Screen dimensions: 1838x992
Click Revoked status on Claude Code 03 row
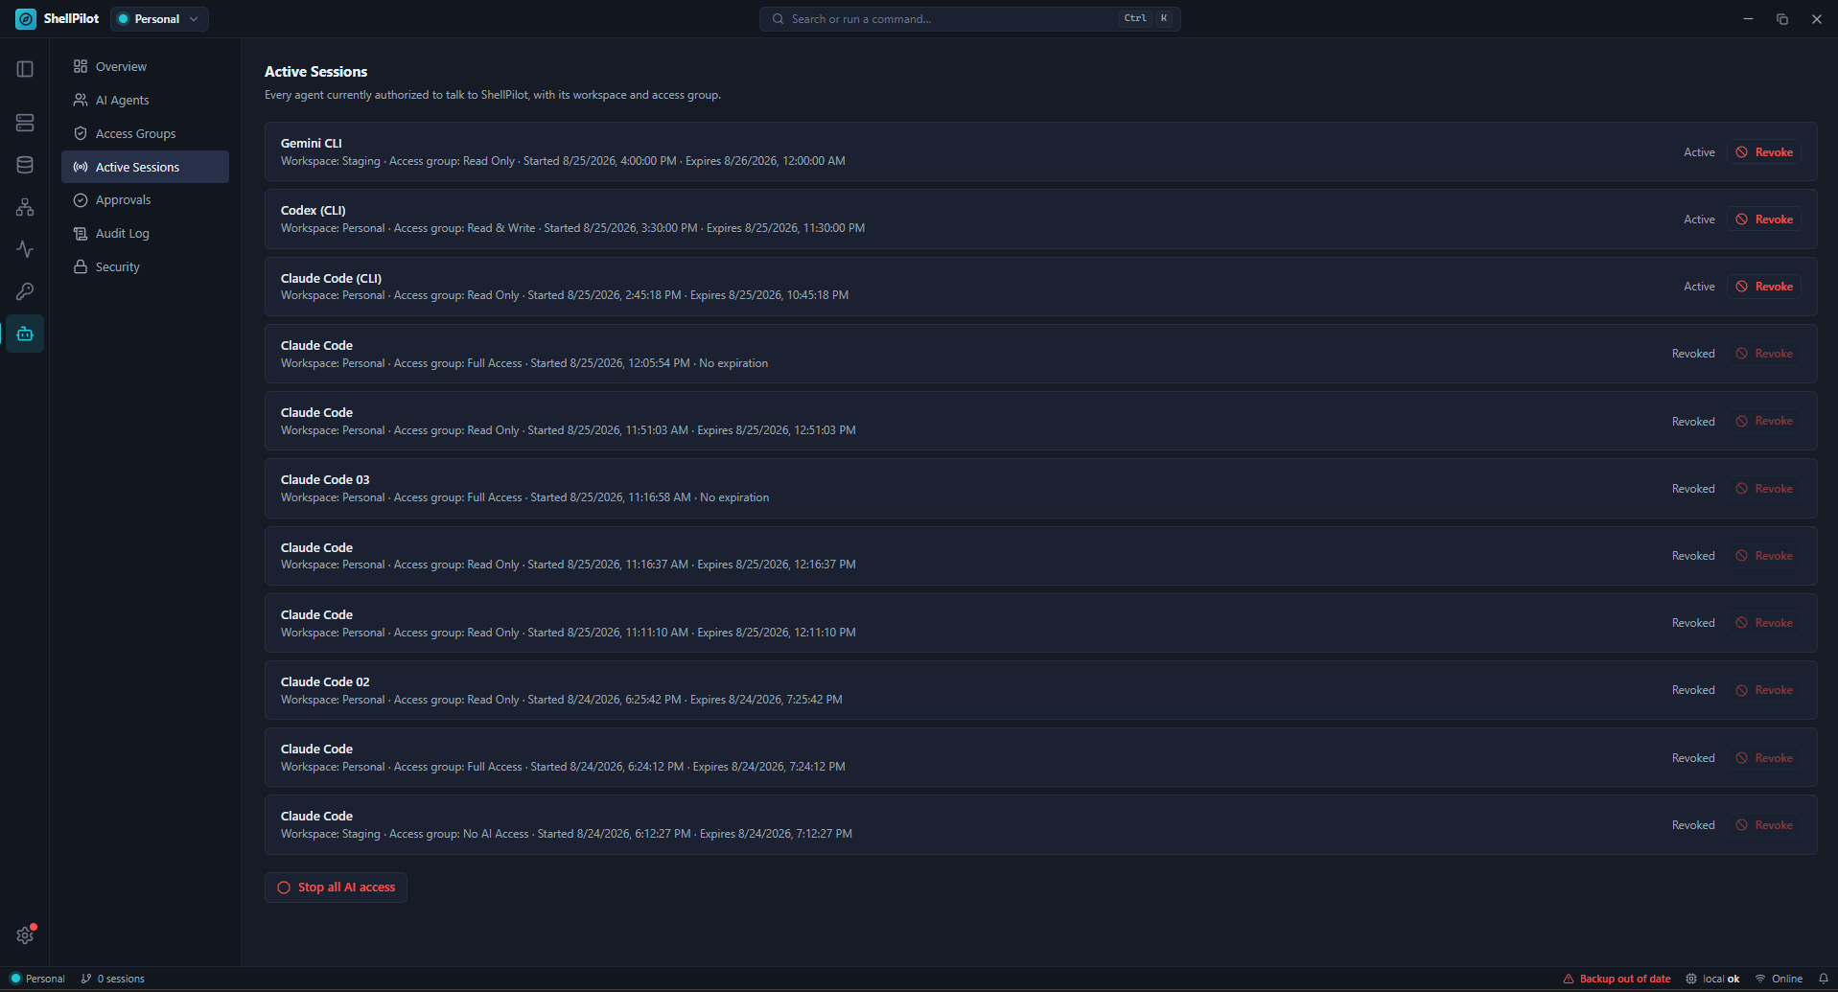[x=1693, y=489]
